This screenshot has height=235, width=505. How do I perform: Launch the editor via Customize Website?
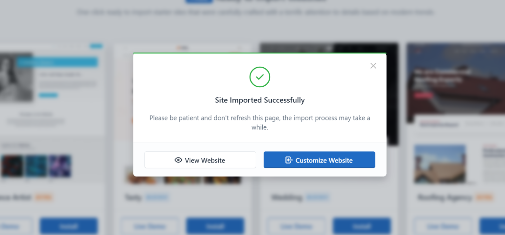[x=319, y=160]
